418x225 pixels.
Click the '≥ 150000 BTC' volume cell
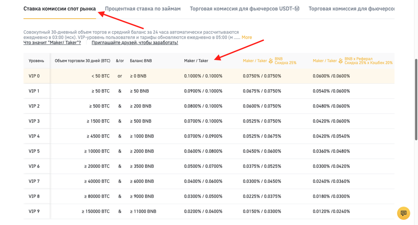pos(96,211)
